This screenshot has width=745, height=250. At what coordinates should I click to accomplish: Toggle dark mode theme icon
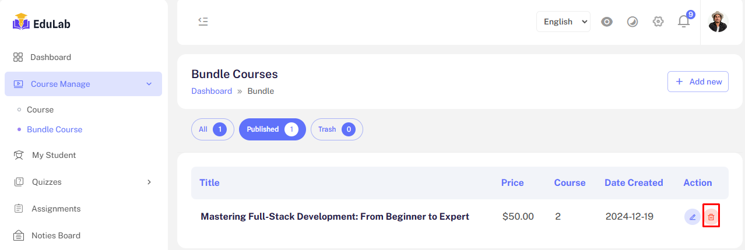click(x=632, y=22)
